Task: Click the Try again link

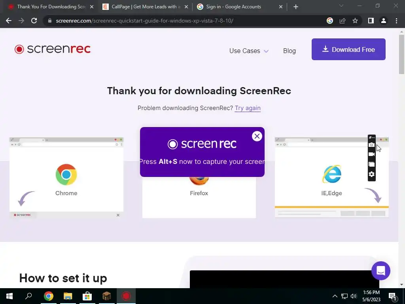Action: click(x=248, y=108)
